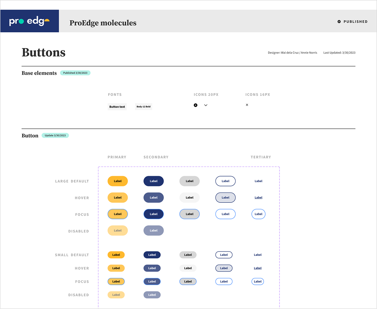Click the large disabled yellow Label button
This screenshot has width=377, height=309.
[117, 231]
